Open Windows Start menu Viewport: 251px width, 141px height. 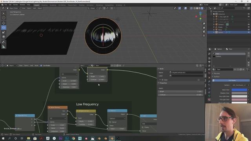pyautogui.click(x=3, y=138)
